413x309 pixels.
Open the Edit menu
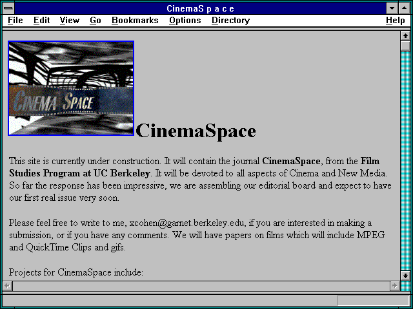point(41,20)
